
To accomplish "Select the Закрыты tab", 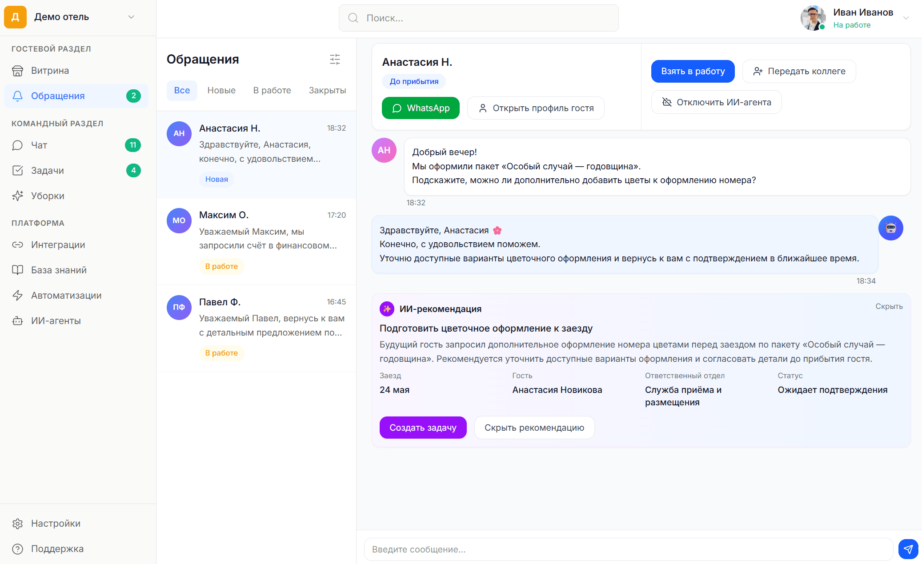I will point(328,91).
